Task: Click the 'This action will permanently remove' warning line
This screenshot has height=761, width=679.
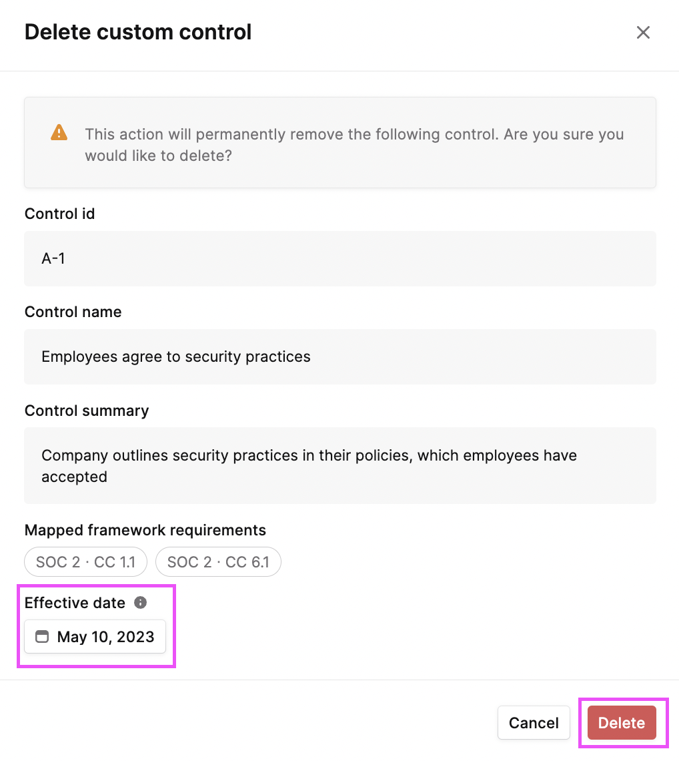Action: 355,134
